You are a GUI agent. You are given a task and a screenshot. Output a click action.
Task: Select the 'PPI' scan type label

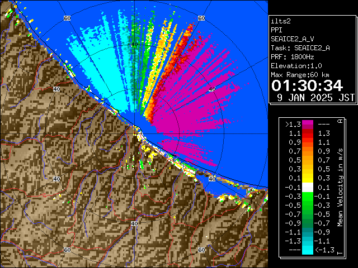coord(276,30)
